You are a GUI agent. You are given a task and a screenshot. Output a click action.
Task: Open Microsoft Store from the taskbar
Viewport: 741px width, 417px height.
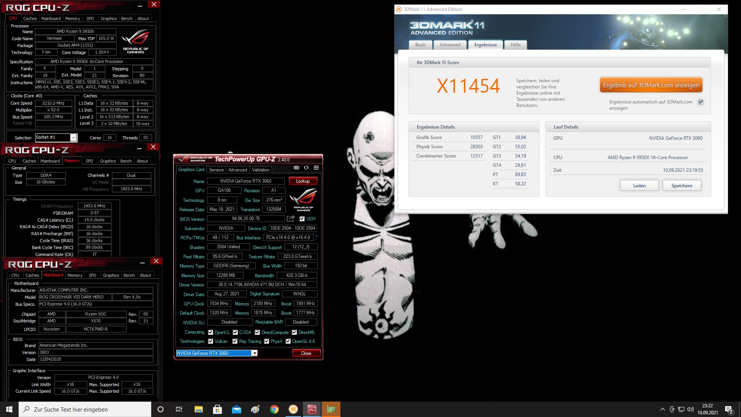pos(217,409)
